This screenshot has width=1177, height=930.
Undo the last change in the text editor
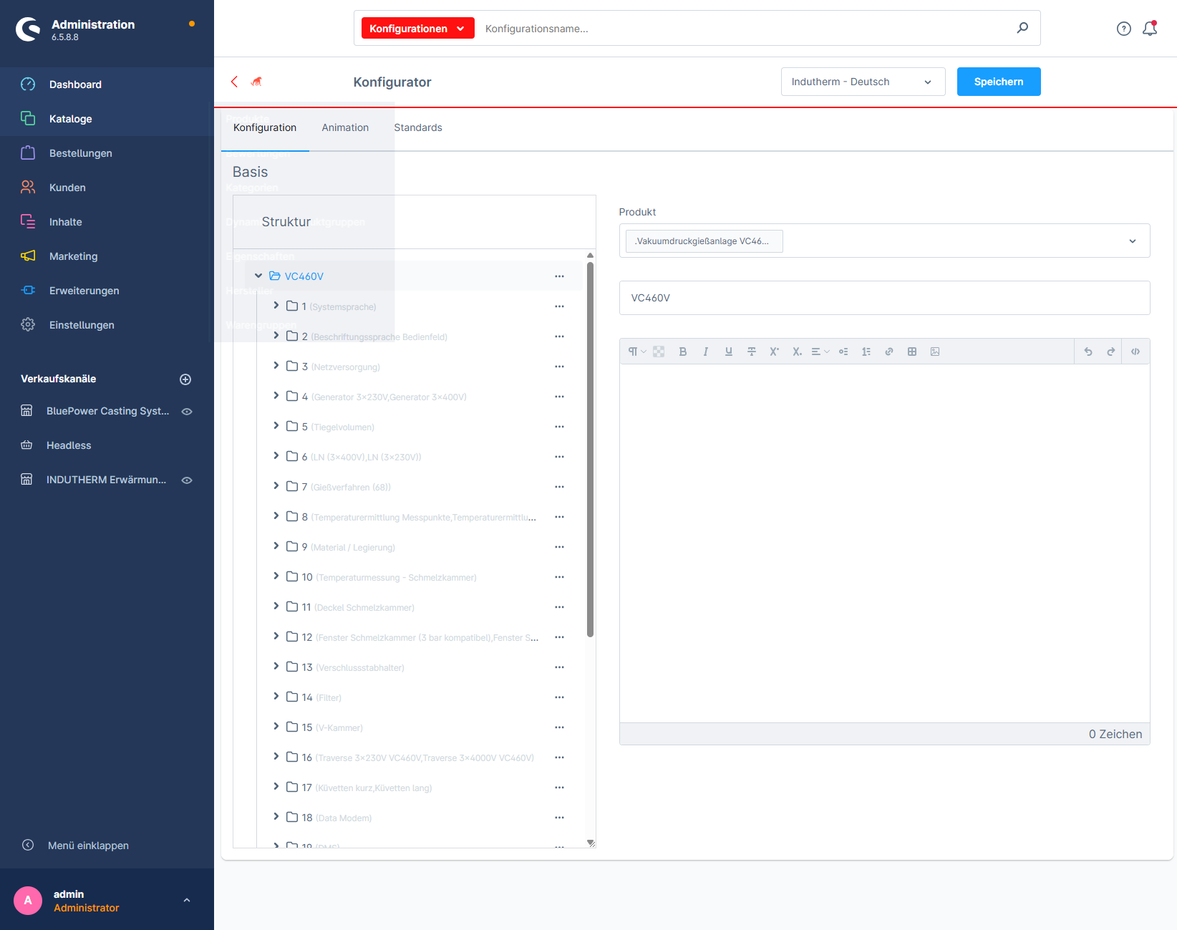tap(1088, 352)
